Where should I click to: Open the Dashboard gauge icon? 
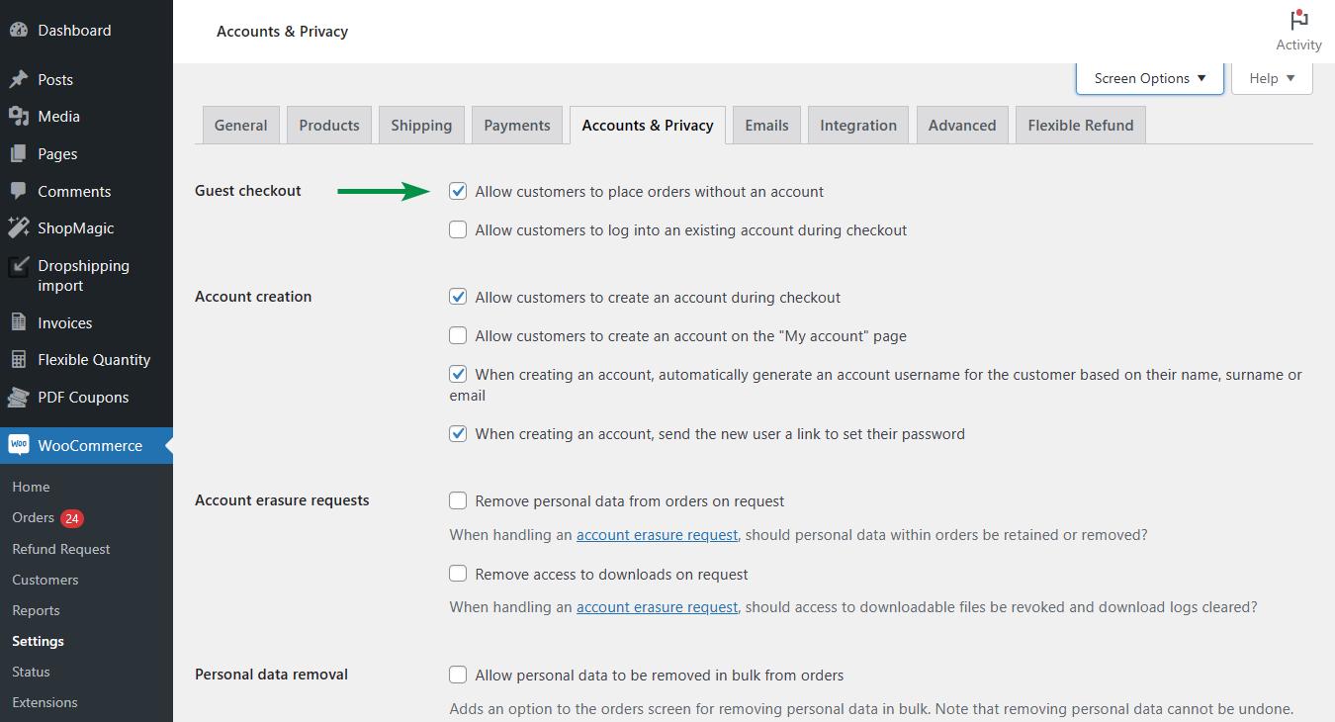click(x=18, y=31)
